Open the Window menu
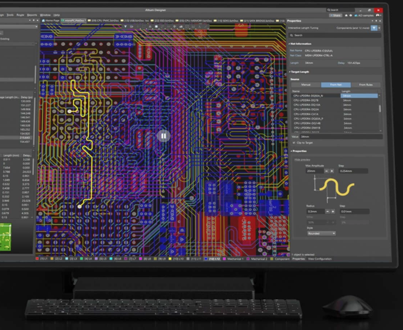This screenshot has height=330, width=403. [45, 15]
